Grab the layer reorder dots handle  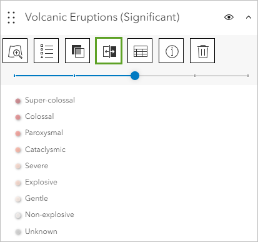click(11, 18)
